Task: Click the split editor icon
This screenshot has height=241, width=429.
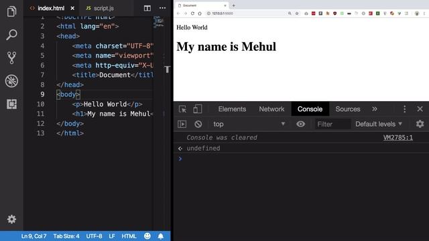Action: click(x=147, y=8)
